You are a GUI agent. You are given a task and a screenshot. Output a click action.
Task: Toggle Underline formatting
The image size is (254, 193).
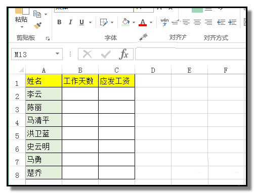coord(81,22)
